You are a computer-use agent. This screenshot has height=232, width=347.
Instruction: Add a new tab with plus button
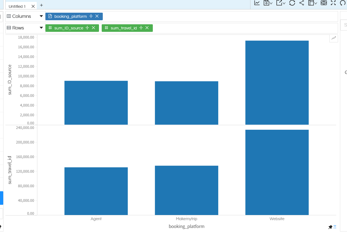click(x=41, y=5)
